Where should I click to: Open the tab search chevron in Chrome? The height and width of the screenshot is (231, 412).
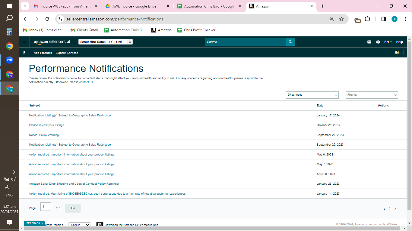click(x=25, y=6)
